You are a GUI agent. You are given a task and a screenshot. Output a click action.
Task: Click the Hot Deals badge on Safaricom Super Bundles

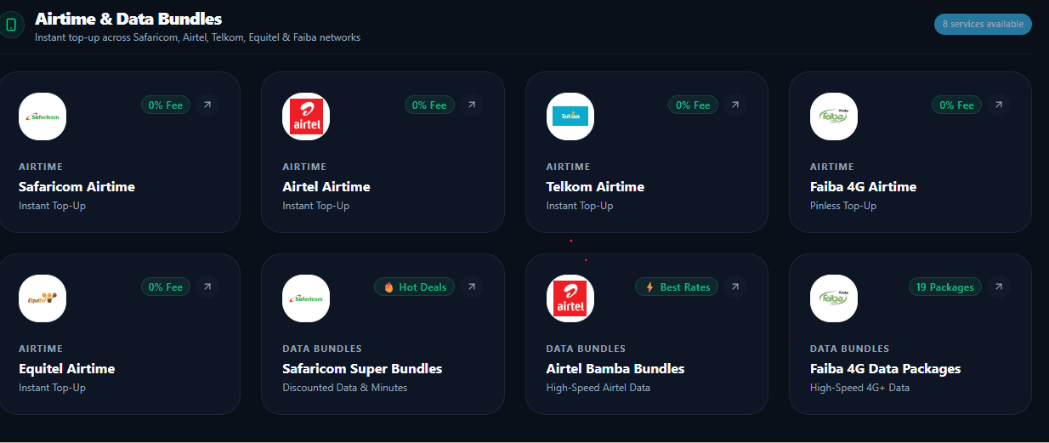(x=415, y=287)
